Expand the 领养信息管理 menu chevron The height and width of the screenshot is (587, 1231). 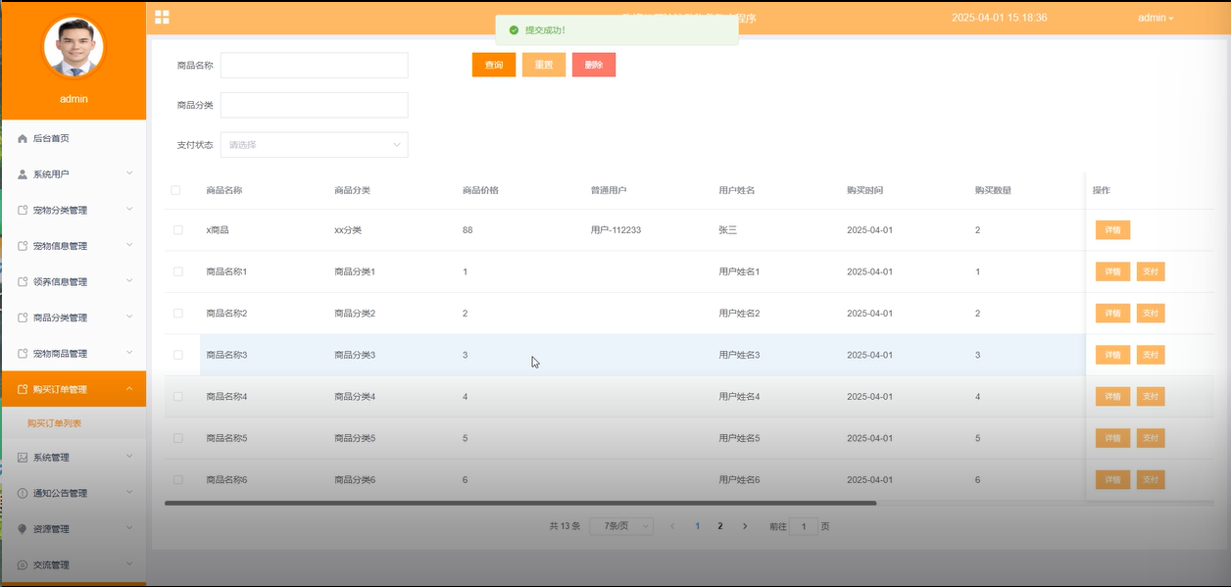[129, 281]
